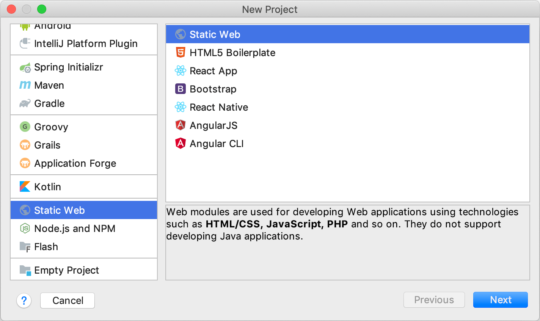Select Angular CLI template
This screenshot has height=321, width=540.
[348, 143]
